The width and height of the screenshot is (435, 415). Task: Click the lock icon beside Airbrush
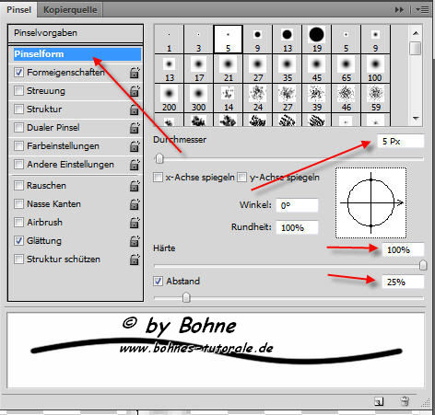coord(135,223)
